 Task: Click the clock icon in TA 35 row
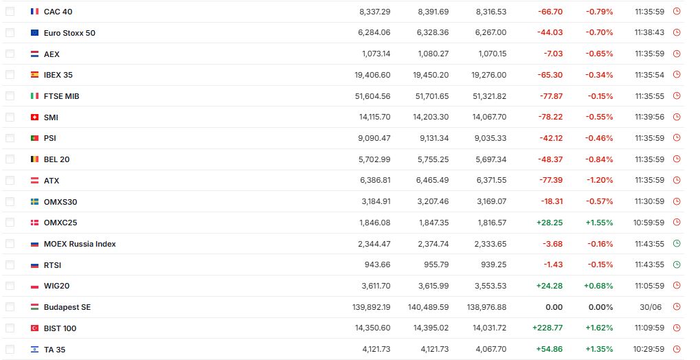(x=677, y=349)
